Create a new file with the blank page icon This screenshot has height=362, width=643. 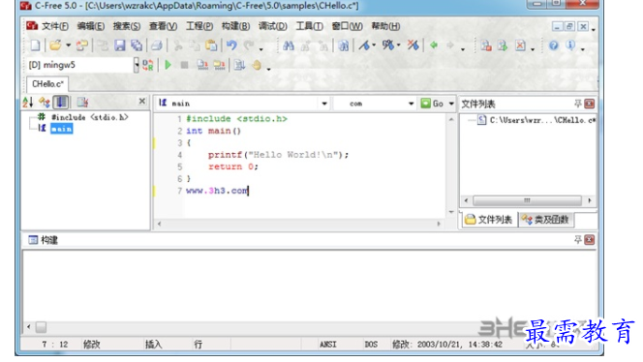coord(35,45)
